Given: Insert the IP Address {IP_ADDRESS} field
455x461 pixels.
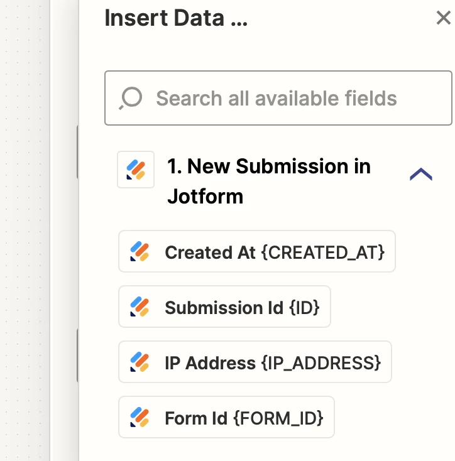Looking at the screenshot, I should click(255, 362).
